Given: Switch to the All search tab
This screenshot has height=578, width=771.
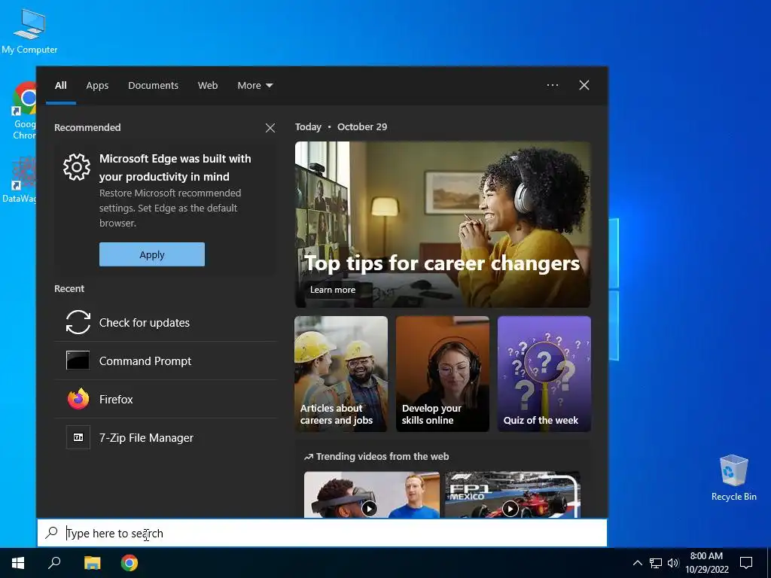Looking at the screenshot, I should click(x=61, y=86).
